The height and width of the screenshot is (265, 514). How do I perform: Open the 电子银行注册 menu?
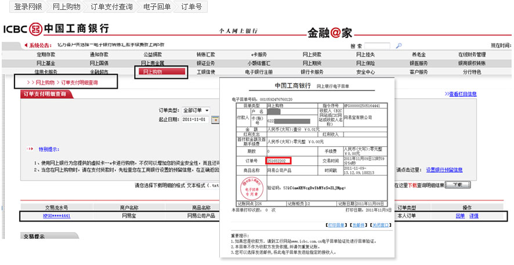click(x=259, y=72)
